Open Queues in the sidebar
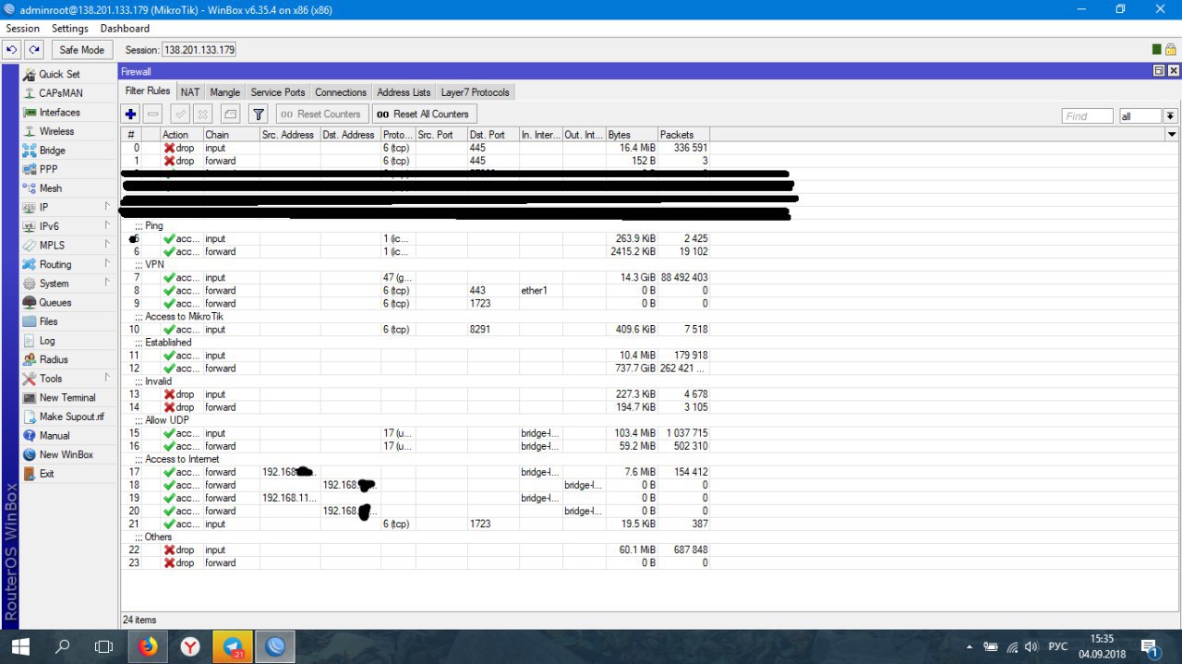This screenshot has height=664, width=1182. click(x=54, y=302)
